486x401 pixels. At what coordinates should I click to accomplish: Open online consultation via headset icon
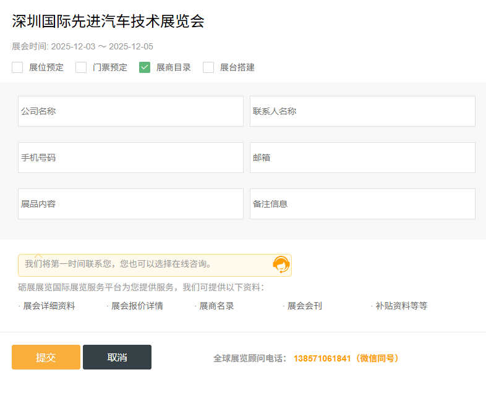click(x=281, y=264)
